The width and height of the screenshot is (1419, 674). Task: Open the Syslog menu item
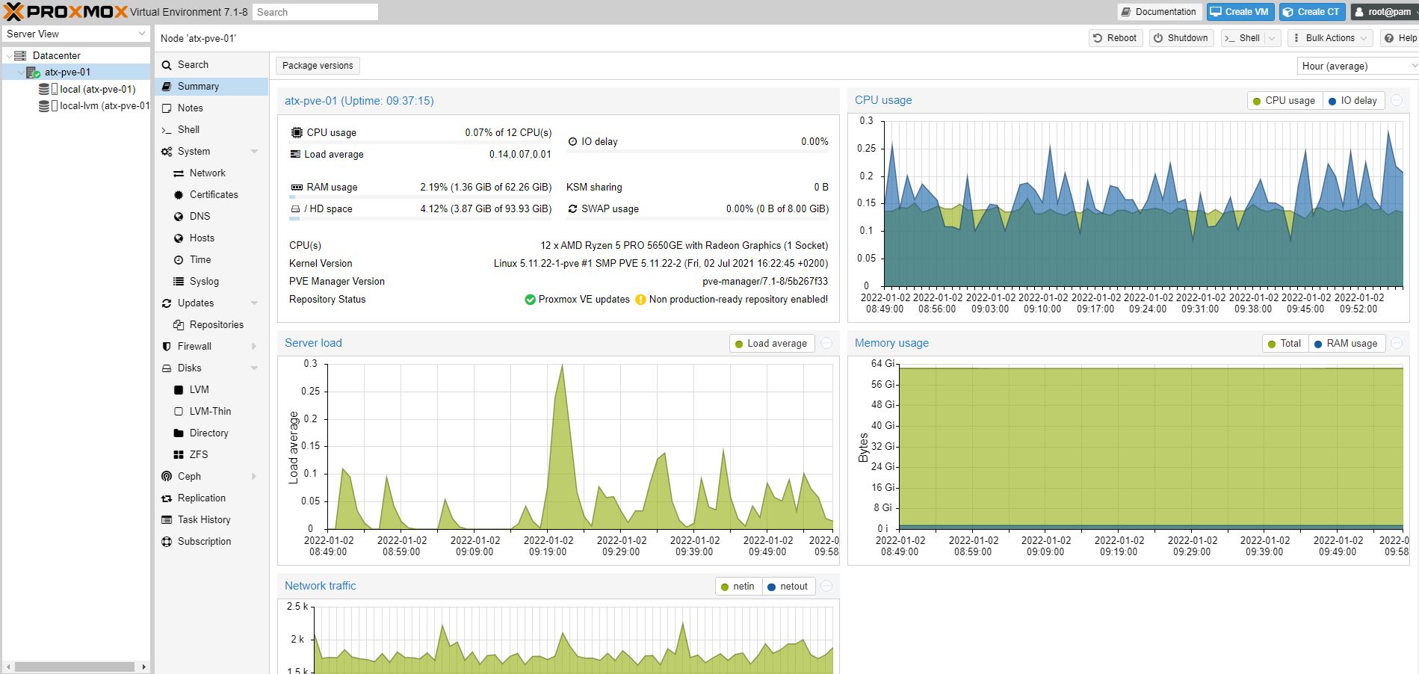tap(203, 281)
